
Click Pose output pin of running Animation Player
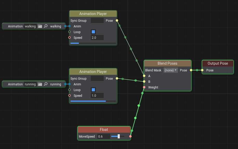(x=117, y=78)
